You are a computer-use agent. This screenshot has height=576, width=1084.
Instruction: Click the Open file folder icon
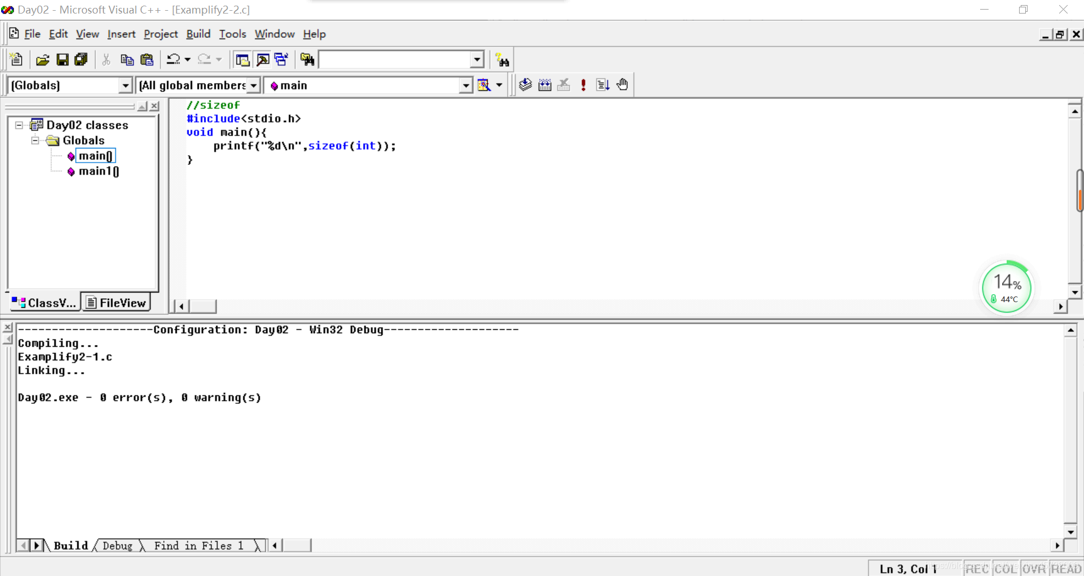43,59
